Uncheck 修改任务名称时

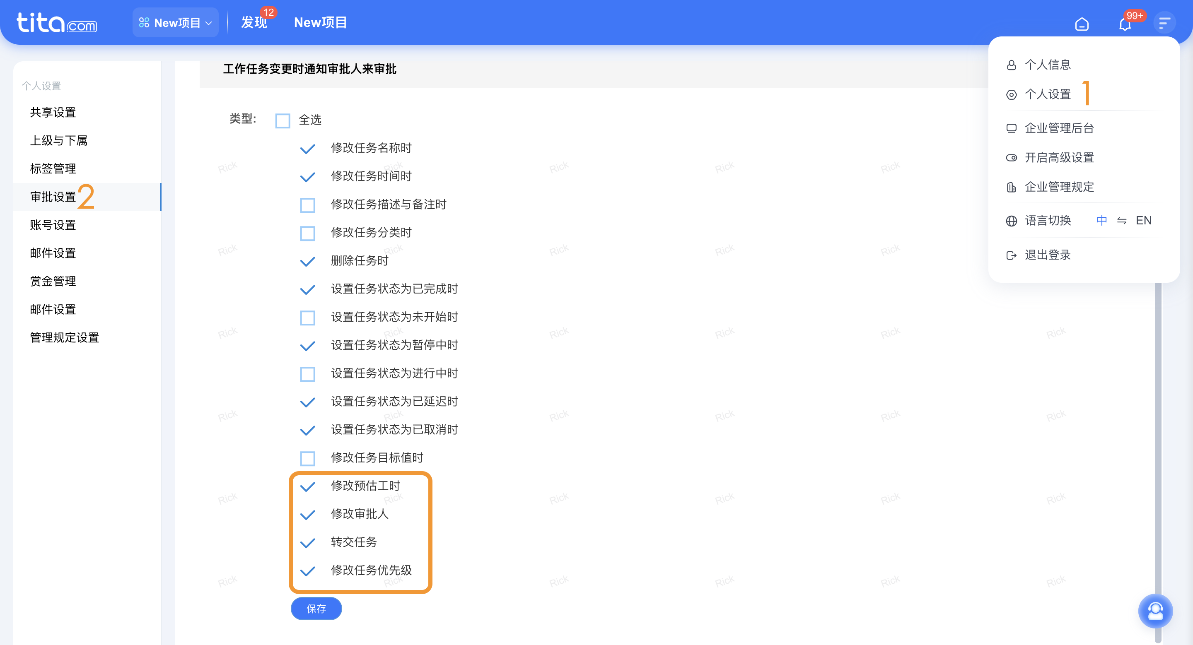(x=307, y=149)
